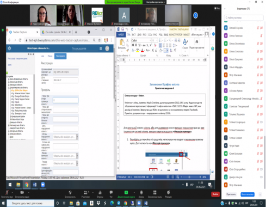The width and height of the screenshot is (266, 207).
Task: Click the Invite button under participants
Action: 231,194
